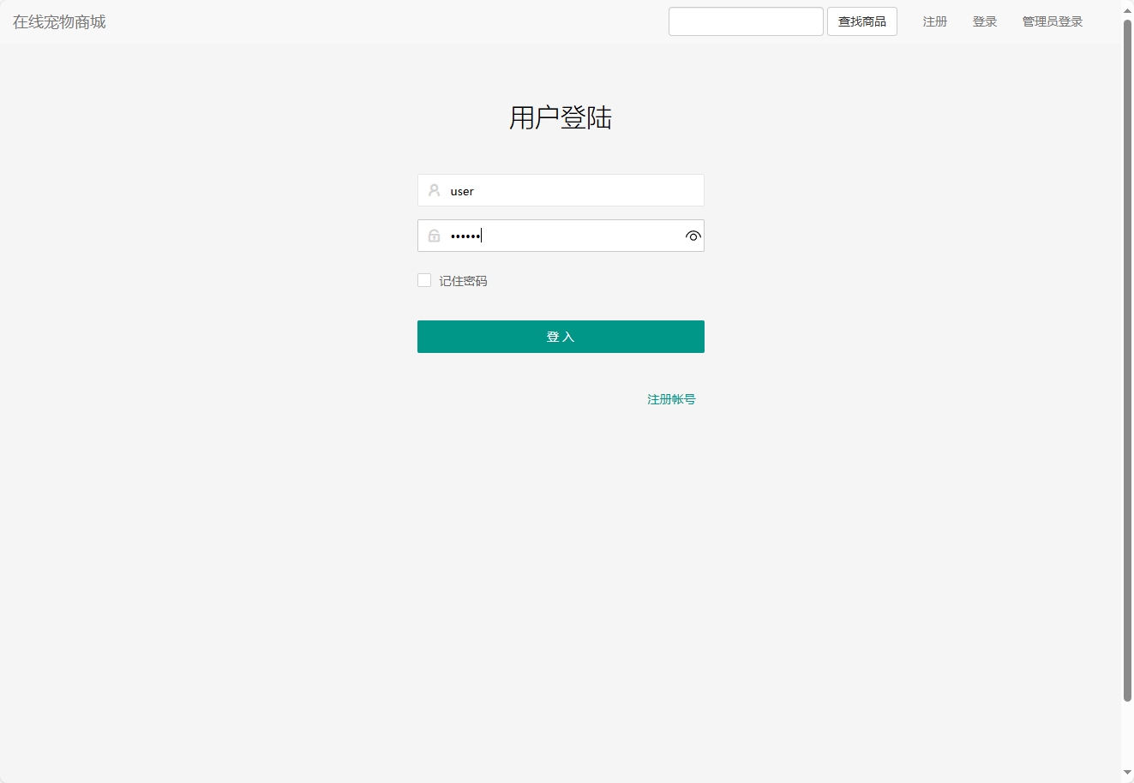
Task: Click the 用户登陆 page heading
Action: pos(560,117)
